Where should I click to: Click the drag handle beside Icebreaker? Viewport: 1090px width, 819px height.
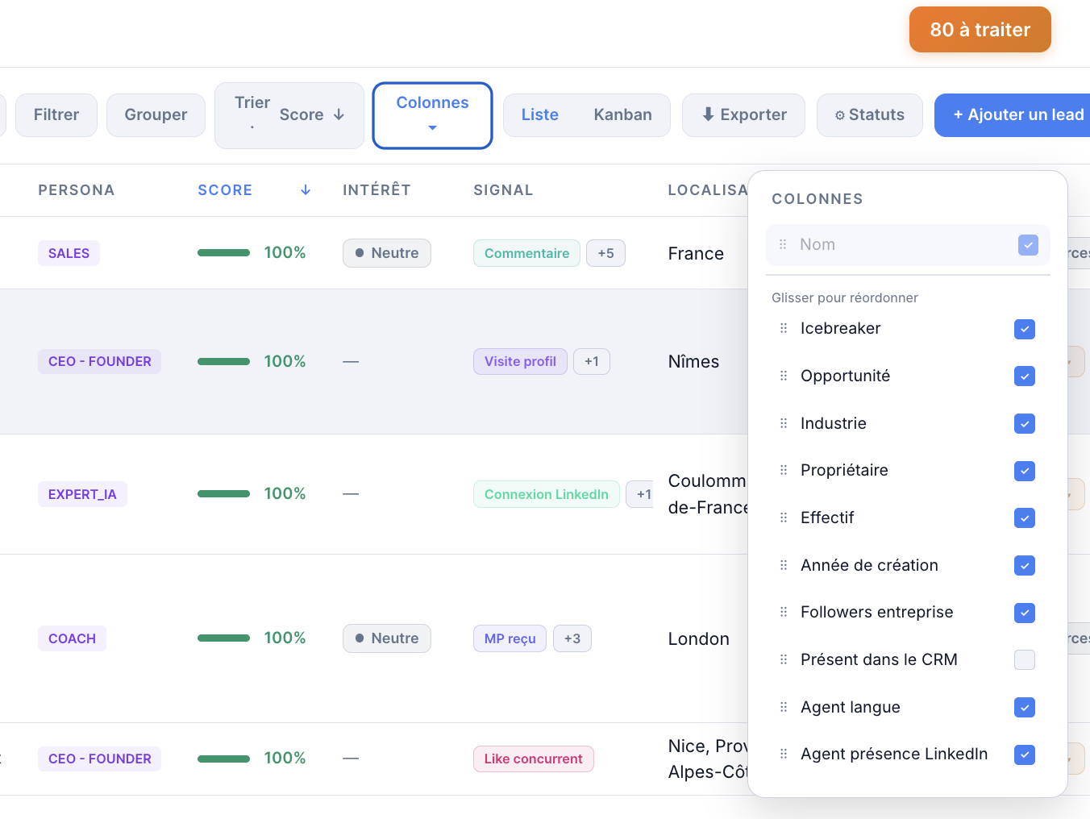pos(784,328)
